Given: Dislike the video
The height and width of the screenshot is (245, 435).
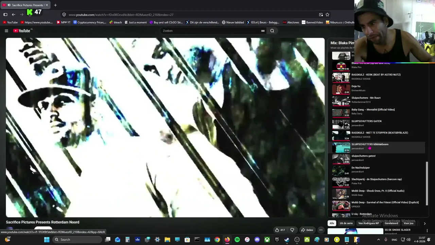Looking at the screenshot, I should [292, 230].
